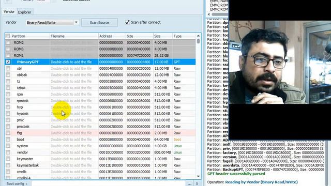Click the Scan Source button

pos(99,22)
